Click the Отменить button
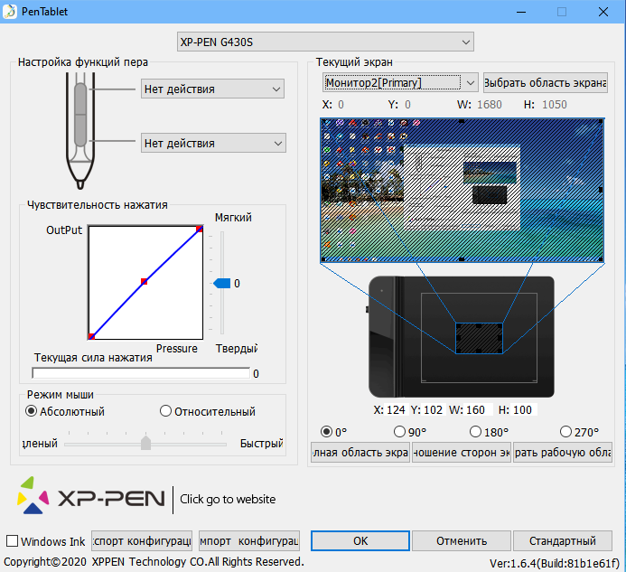This screenshot has width=626, height=572. [x=462, y=541]
